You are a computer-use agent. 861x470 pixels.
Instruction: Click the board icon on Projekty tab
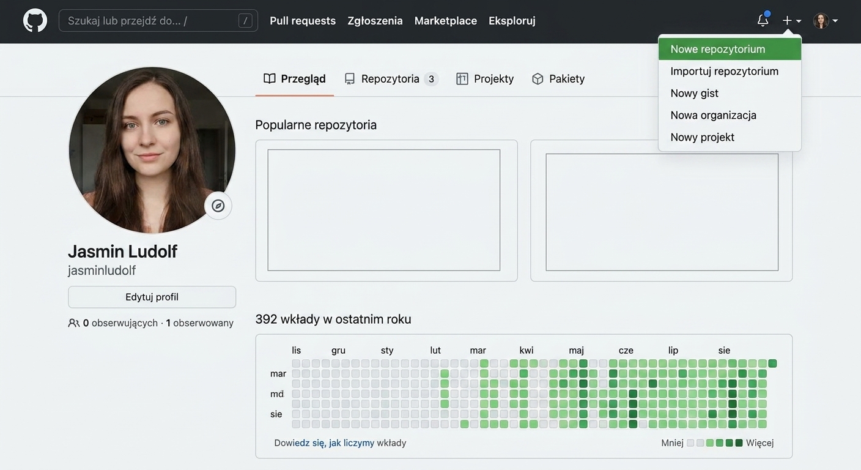(x=462, y=79)
